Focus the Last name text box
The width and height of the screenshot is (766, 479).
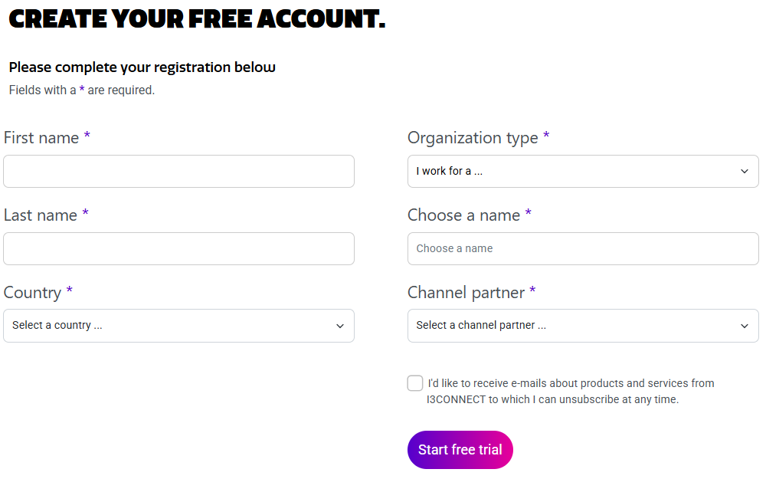pyautogui.click(x=178, y=249)
